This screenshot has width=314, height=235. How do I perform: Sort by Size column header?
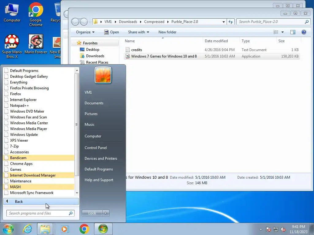tap(281, 41)
